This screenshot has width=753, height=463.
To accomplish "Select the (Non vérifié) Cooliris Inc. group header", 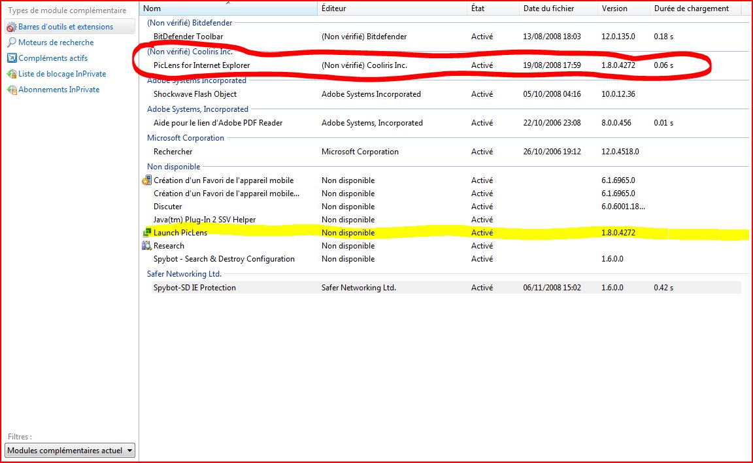I will 189,52.
